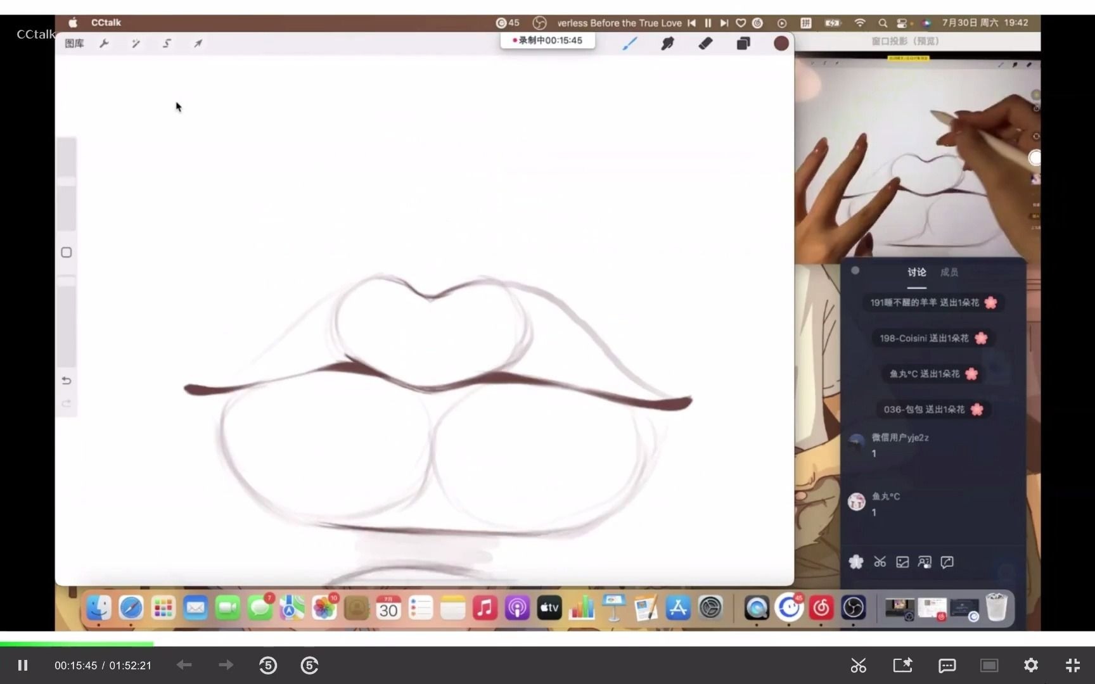Open the Music app from the dock
The width and height of the screenshot is (1095, 684).
tap(485, 608)
